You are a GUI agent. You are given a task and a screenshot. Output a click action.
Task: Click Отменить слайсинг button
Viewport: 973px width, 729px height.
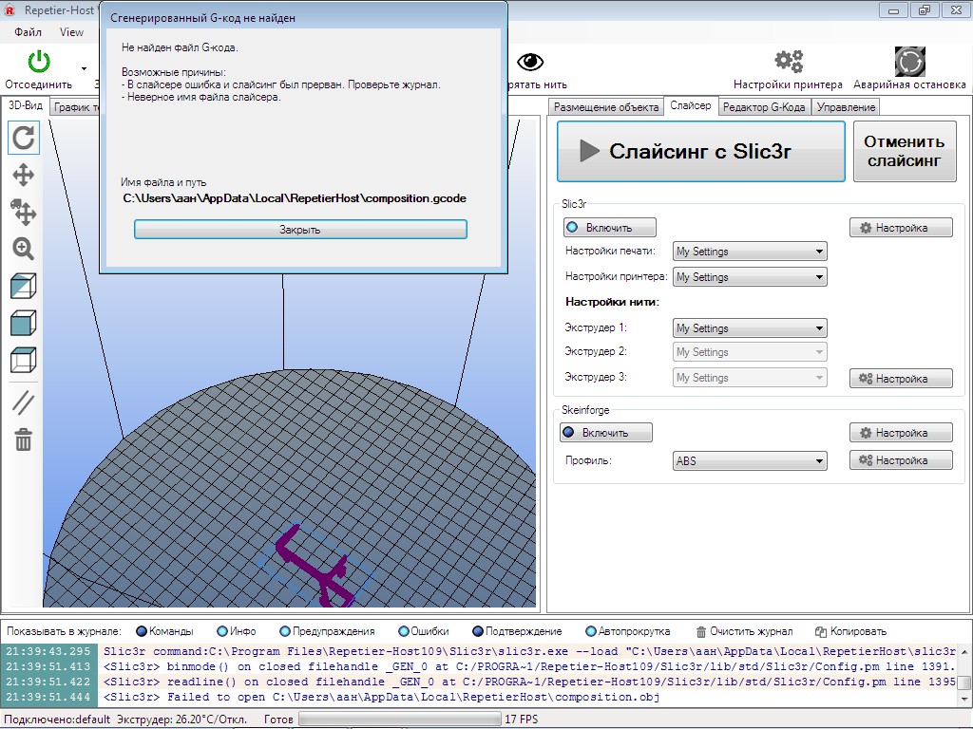tap(904, 152)
